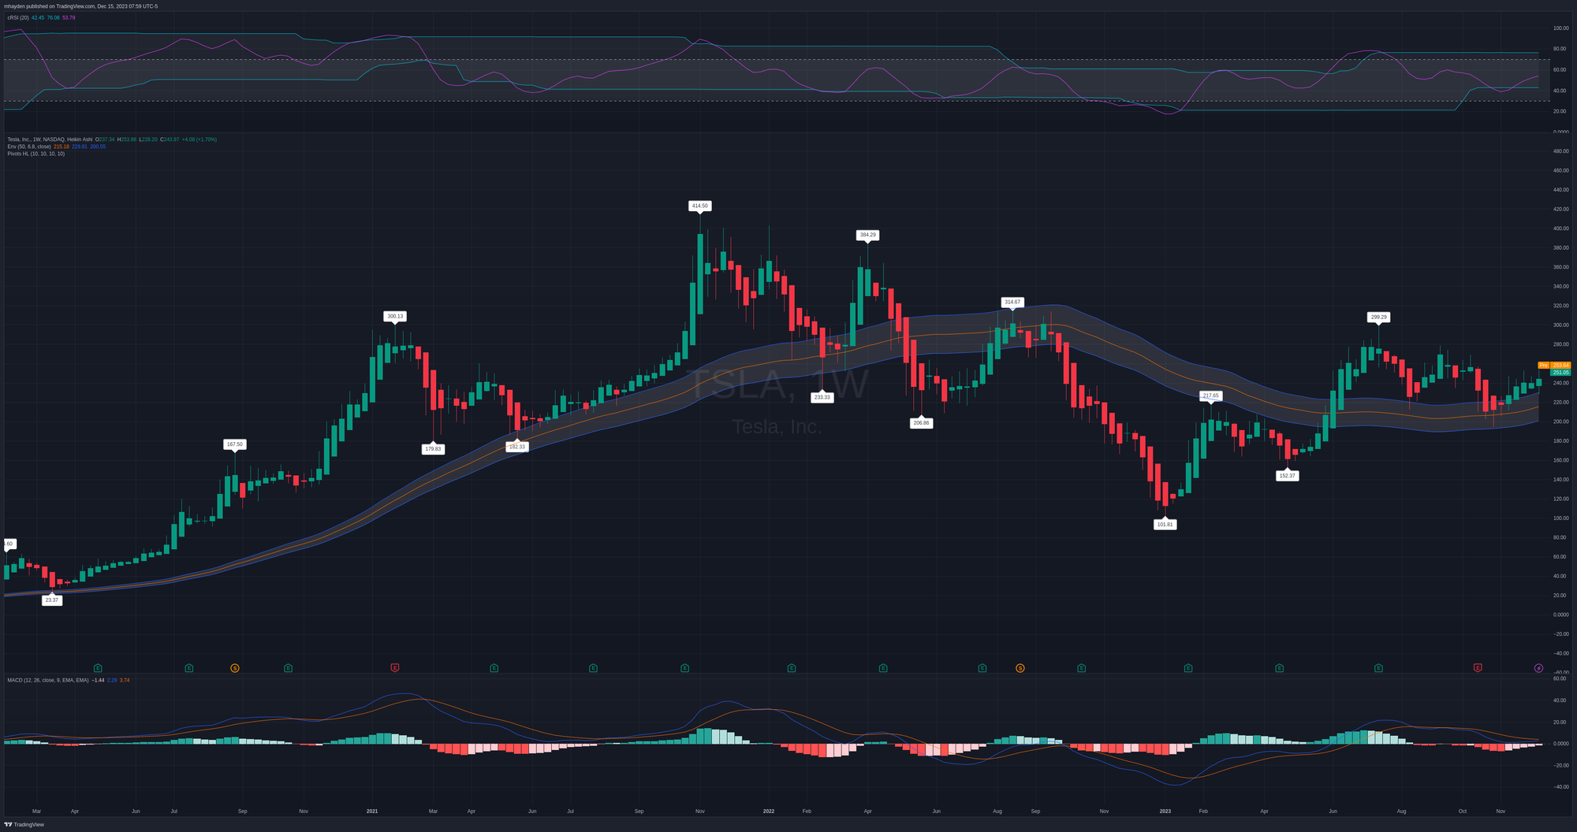Click the 23.37 pivot low label
This screenshot has height=832, width=1577.
(52, 600)
